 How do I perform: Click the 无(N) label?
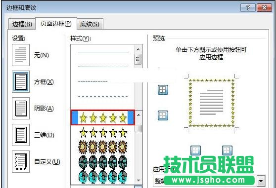(x=42, y=55)
